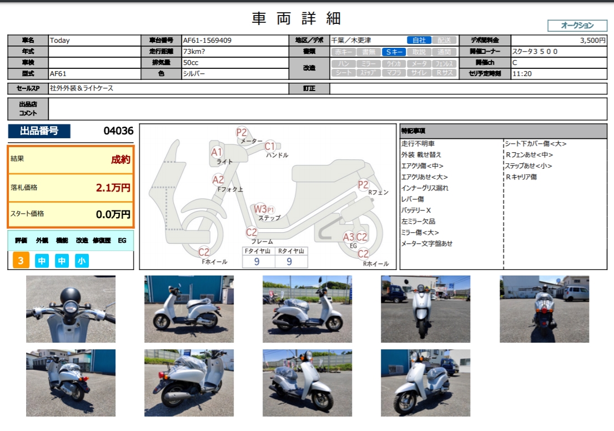Toggle the 赤キー document tag
614x431 pixels.
[x=344, y=52]
